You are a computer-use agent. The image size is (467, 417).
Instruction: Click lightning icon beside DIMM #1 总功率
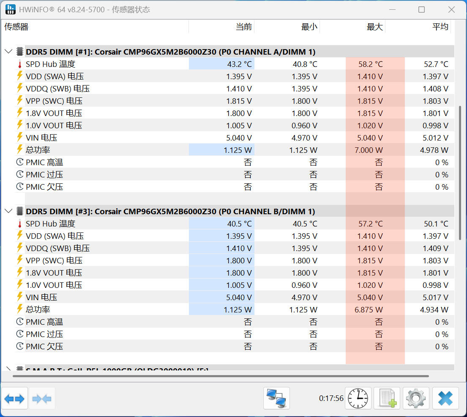(20, 149)
